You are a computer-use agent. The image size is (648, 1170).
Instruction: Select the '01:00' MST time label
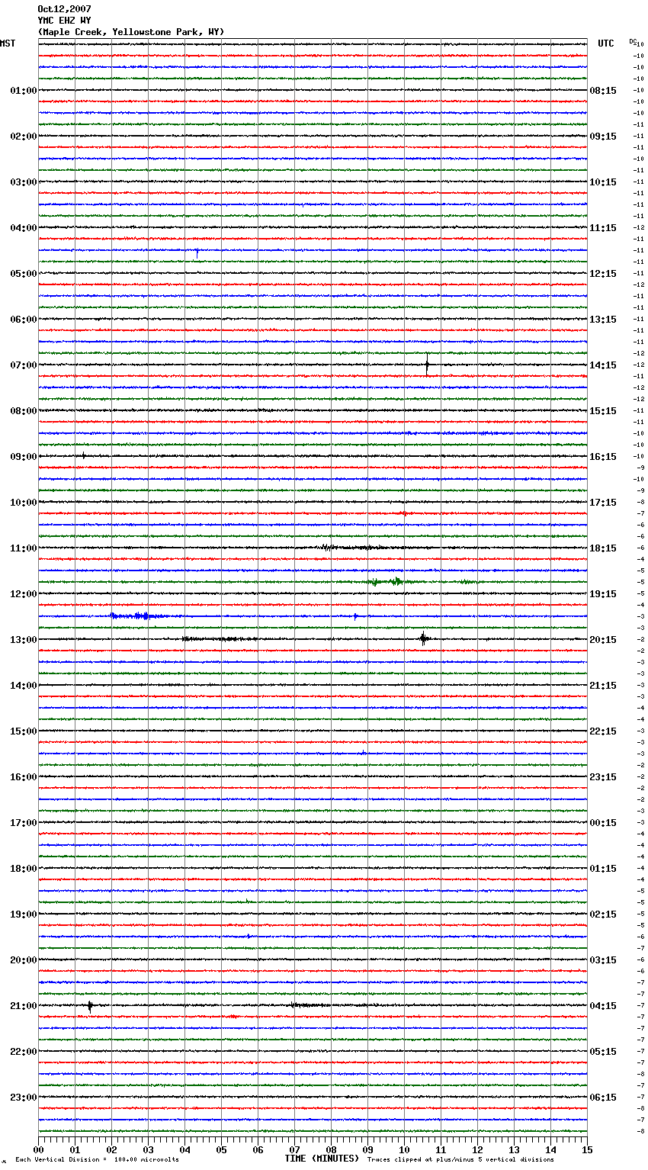pyautogui.click(x=23, y=91)
